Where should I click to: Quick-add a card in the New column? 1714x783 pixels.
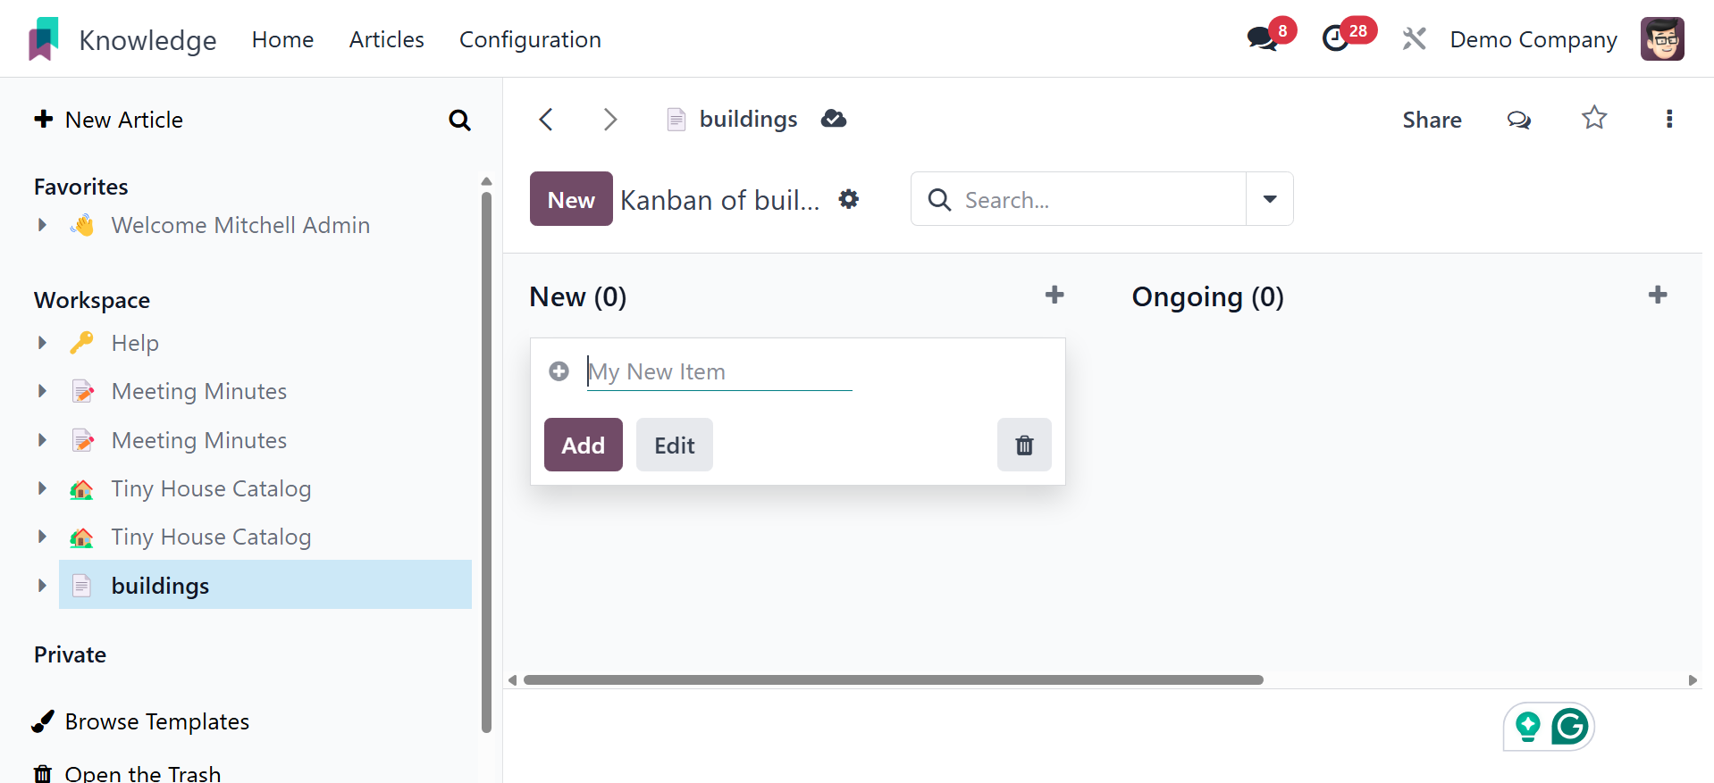click(x=1054, y=296)
